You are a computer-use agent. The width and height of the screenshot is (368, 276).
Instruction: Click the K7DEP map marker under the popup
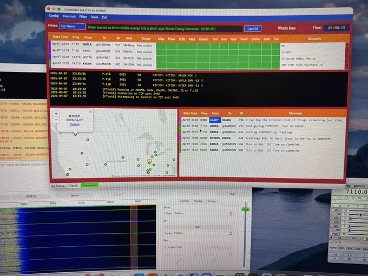[76, 134]
